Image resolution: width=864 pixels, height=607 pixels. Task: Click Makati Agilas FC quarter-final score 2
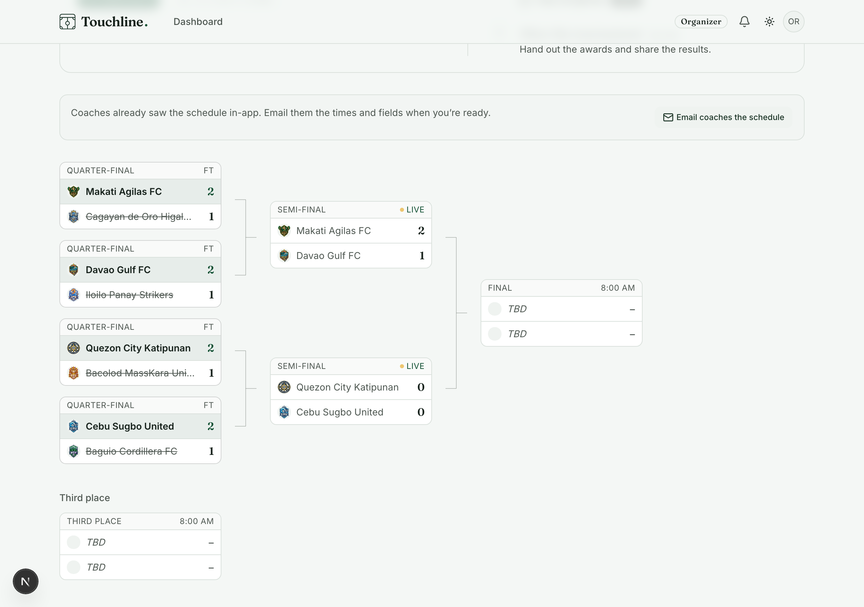point(210,192)
